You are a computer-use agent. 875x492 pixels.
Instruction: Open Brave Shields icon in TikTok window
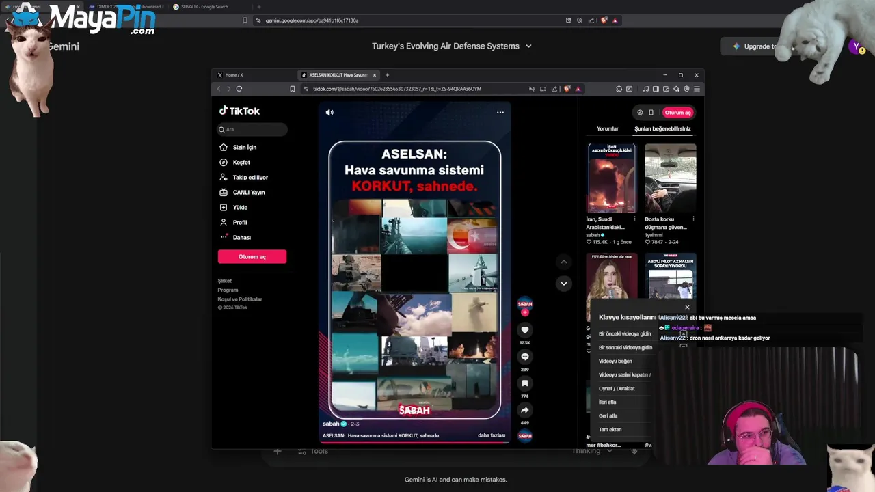(567, 89)
